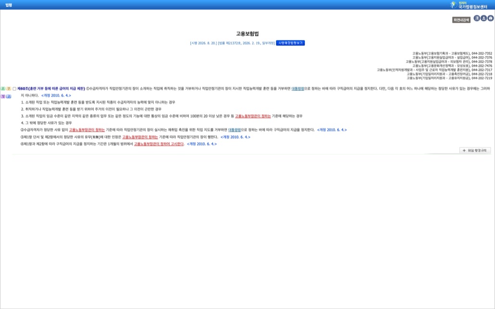Open the purple 생 icon under Article 60
Screen dimensions: 495x309
(3, 96)
